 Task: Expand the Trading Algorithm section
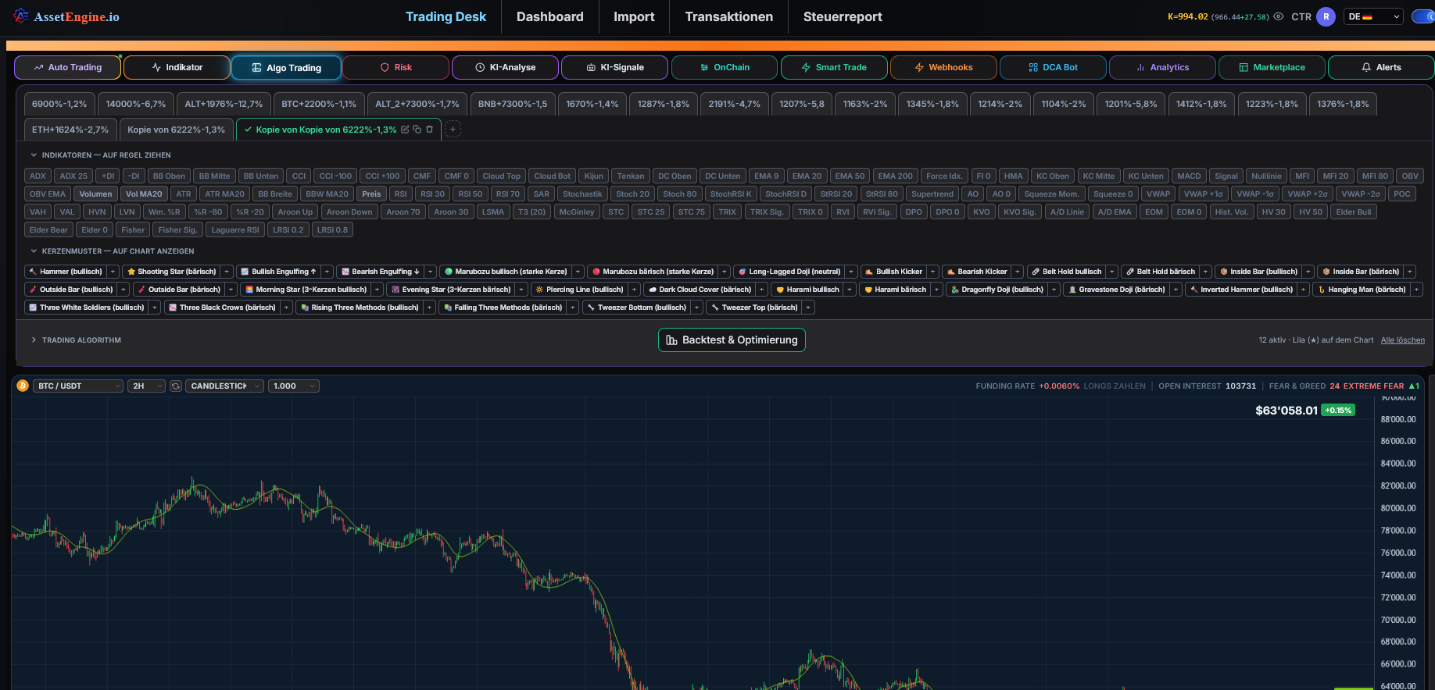click(76, 340)
